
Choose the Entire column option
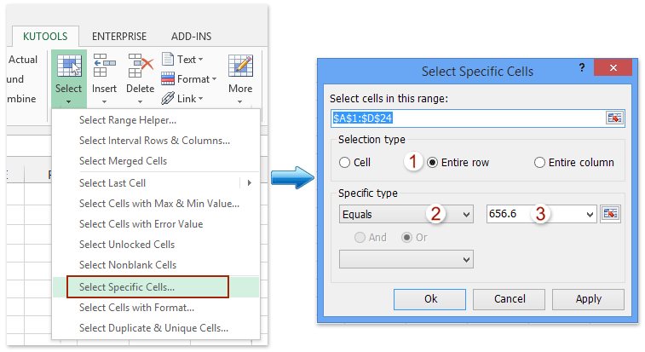click(x=539, y=163)
